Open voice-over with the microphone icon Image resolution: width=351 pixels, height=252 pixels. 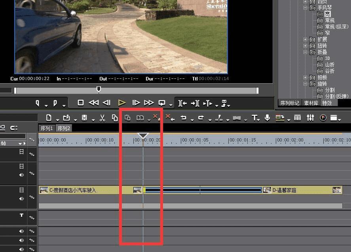point(267,118)
